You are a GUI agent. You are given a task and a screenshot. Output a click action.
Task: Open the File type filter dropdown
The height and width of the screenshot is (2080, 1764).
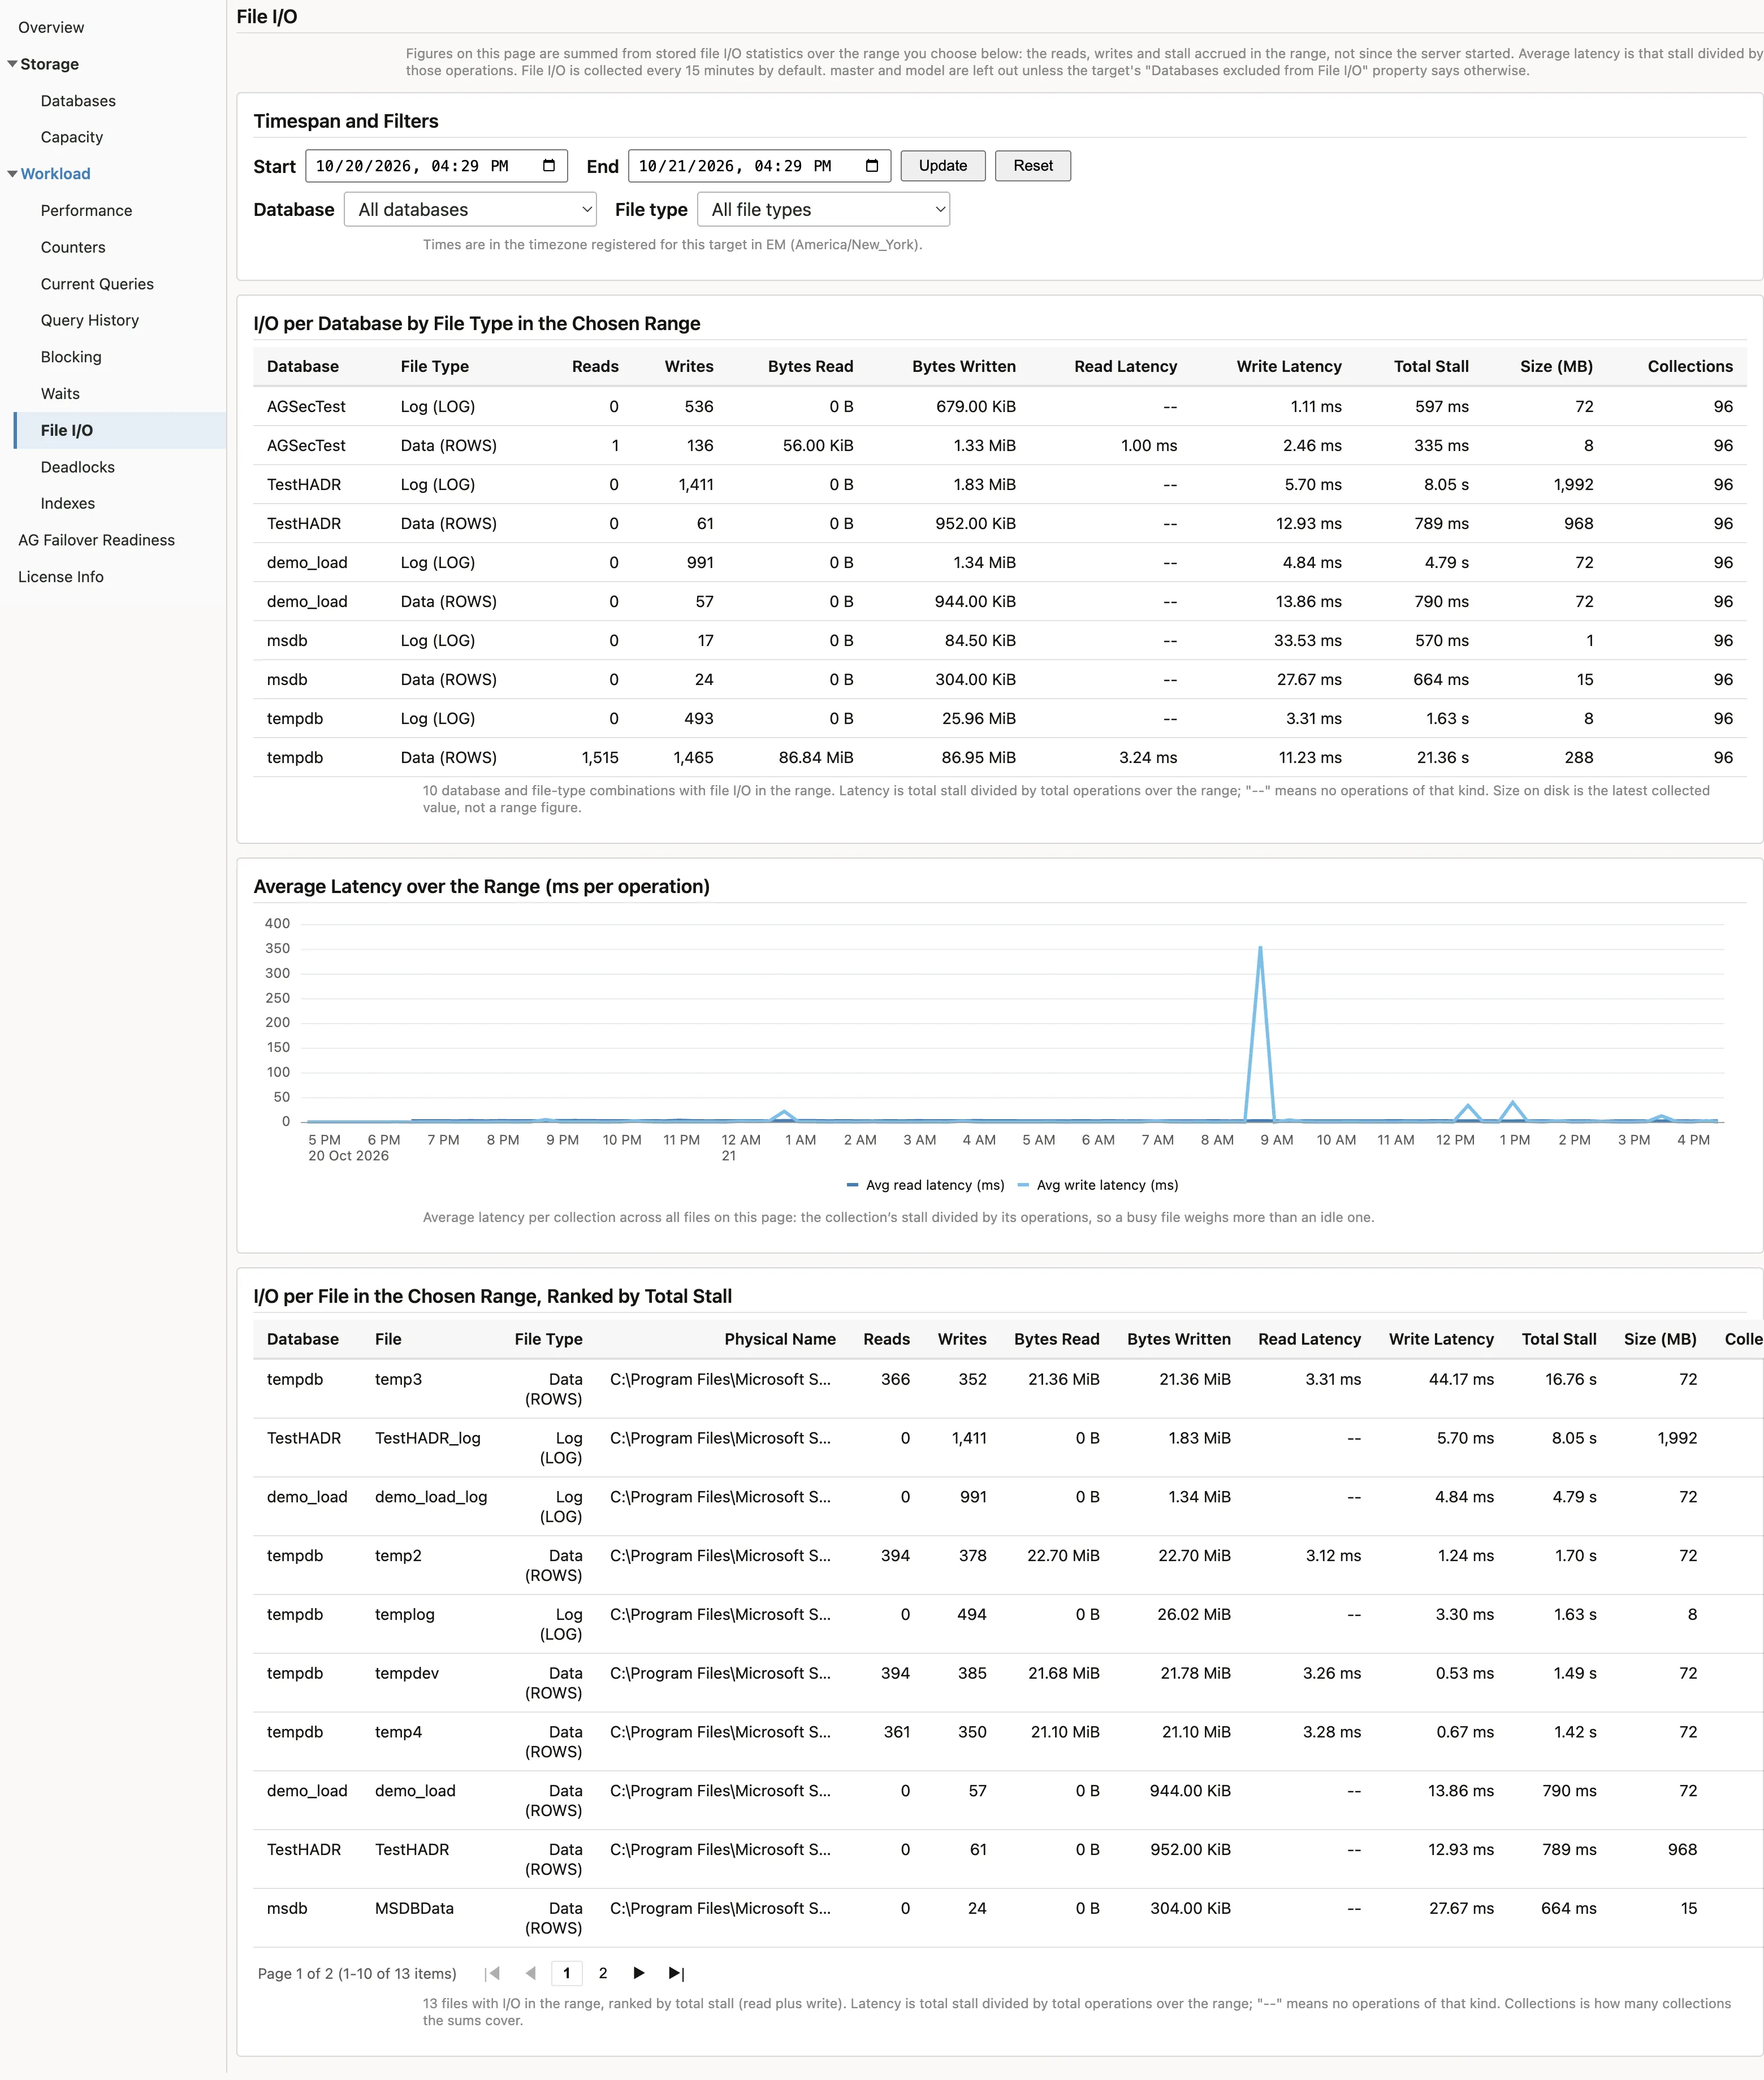[823, 210]
